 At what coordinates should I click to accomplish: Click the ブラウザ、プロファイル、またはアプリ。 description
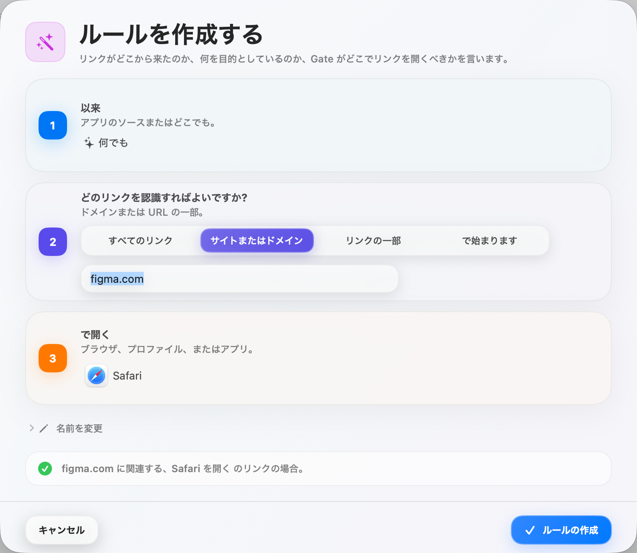[x=168, y=349]
